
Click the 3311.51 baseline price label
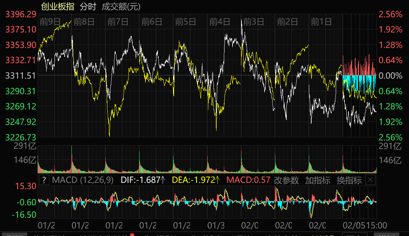[x=21, y=76]
